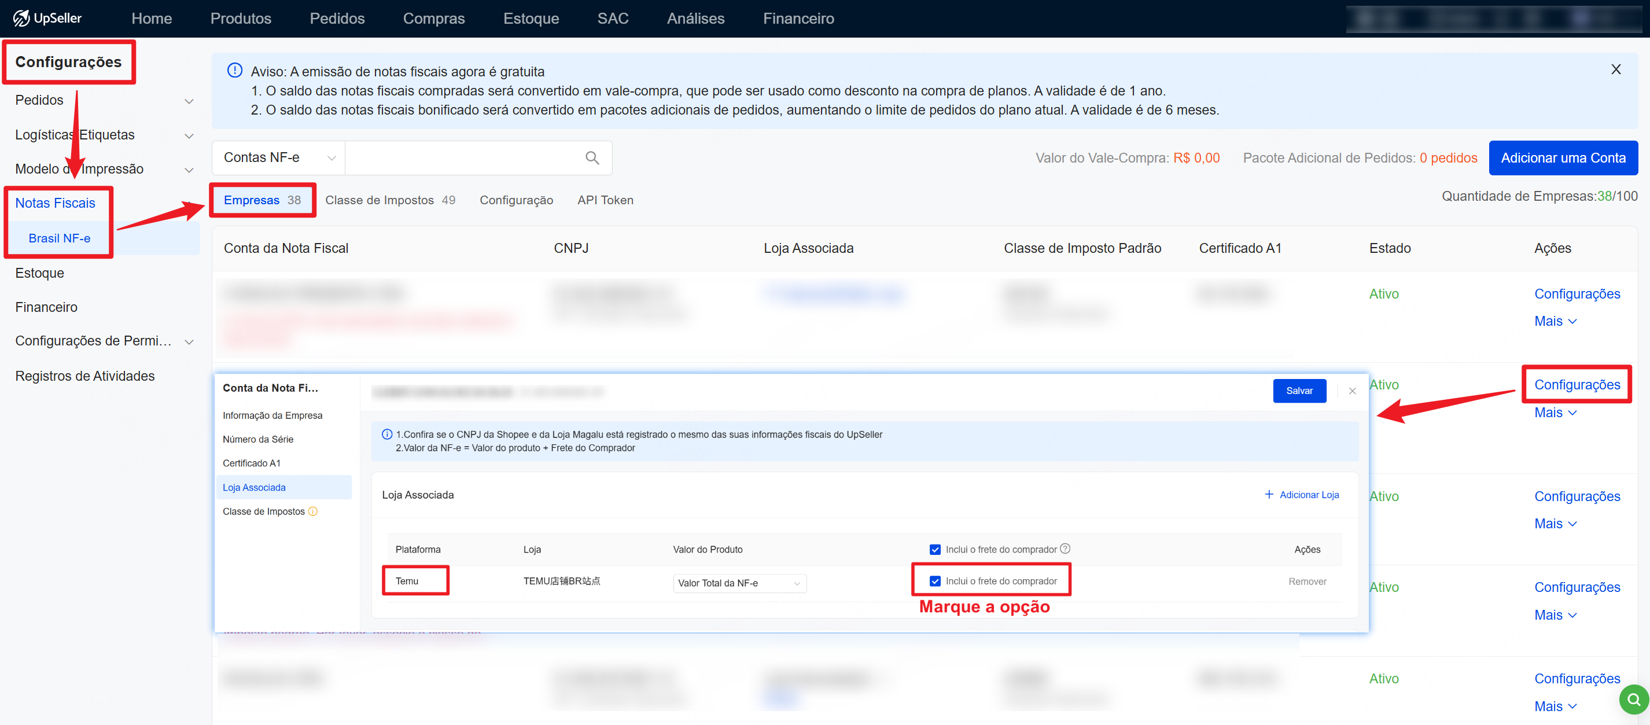Close the Conta da Nota Fiscal popup
Image resolution: width=1650 pixels, height=725 pixels.
[1352, 391]
